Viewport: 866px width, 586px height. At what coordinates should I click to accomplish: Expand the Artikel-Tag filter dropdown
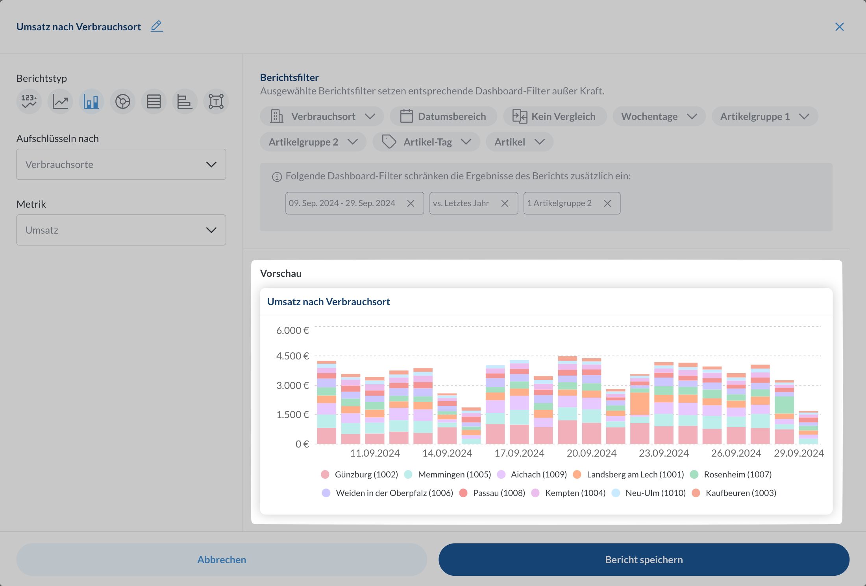[x=426, y=142]
